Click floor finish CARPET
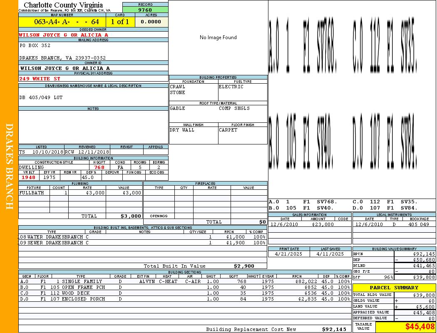 point(228,130)
